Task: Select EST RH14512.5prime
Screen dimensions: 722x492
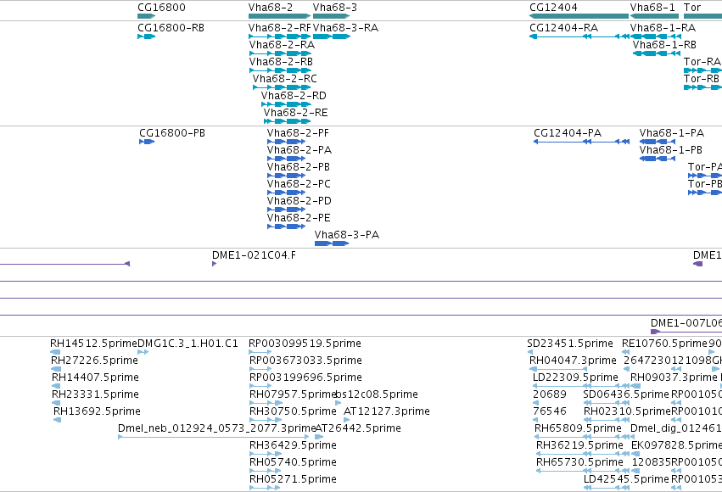Action: tap(94, 344)
